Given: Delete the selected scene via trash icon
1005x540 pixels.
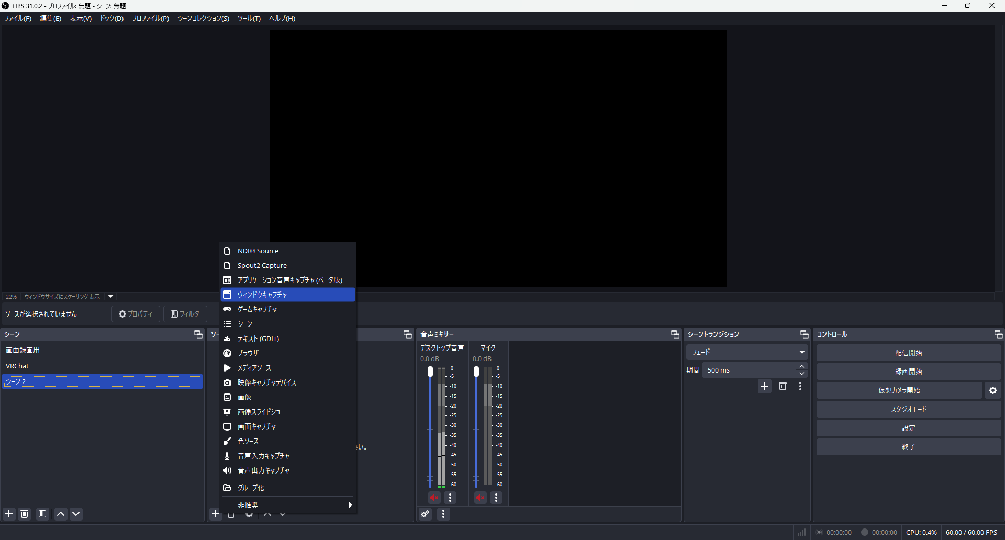Looking at the screenshot, I should 25,514.
